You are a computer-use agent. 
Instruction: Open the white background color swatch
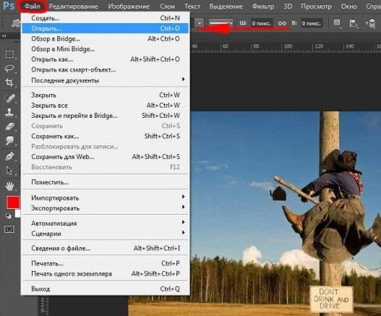click(x=18, y=213)
